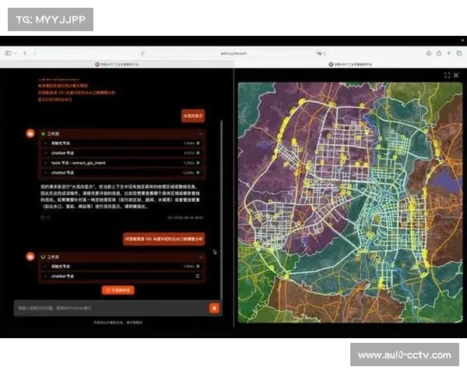The width and height of the screenshot is (467, 374).
Task: Open the downloads icon in Safari toolbar
Action: click(x=428, y=53)
